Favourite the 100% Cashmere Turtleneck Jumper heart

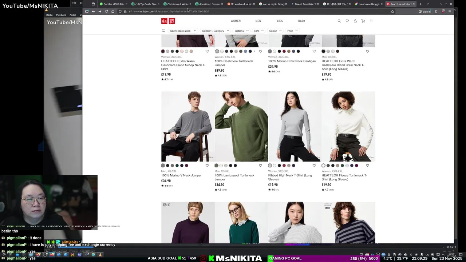tap(260, 51)
